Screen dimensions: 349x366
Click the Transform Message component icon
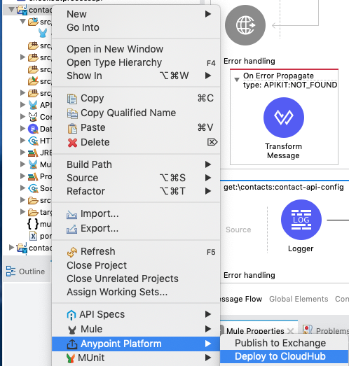(284, 118)
